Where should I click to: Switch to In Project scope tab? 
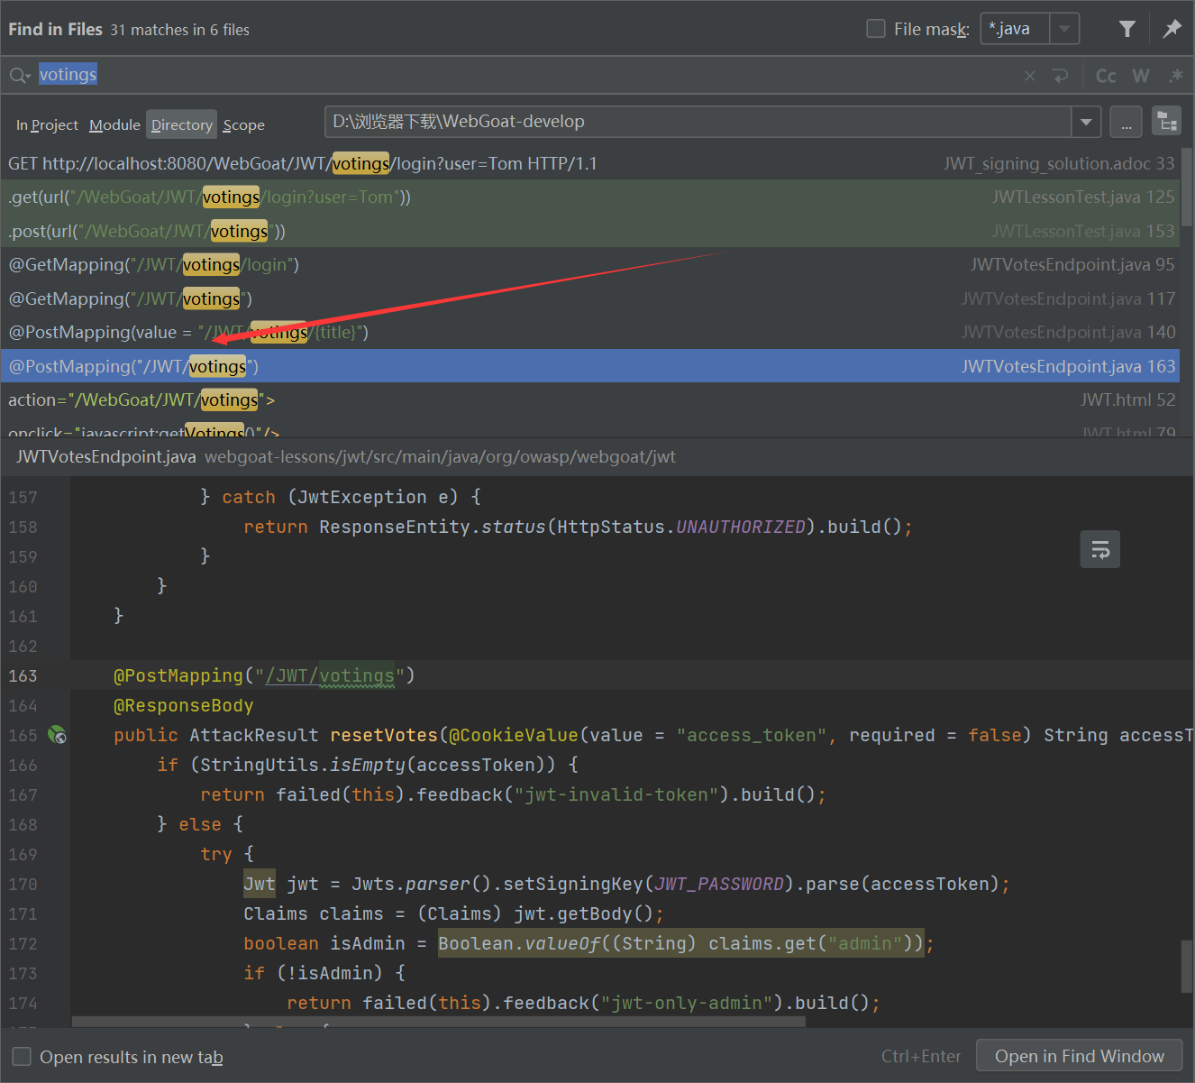[x=47, y=125]
